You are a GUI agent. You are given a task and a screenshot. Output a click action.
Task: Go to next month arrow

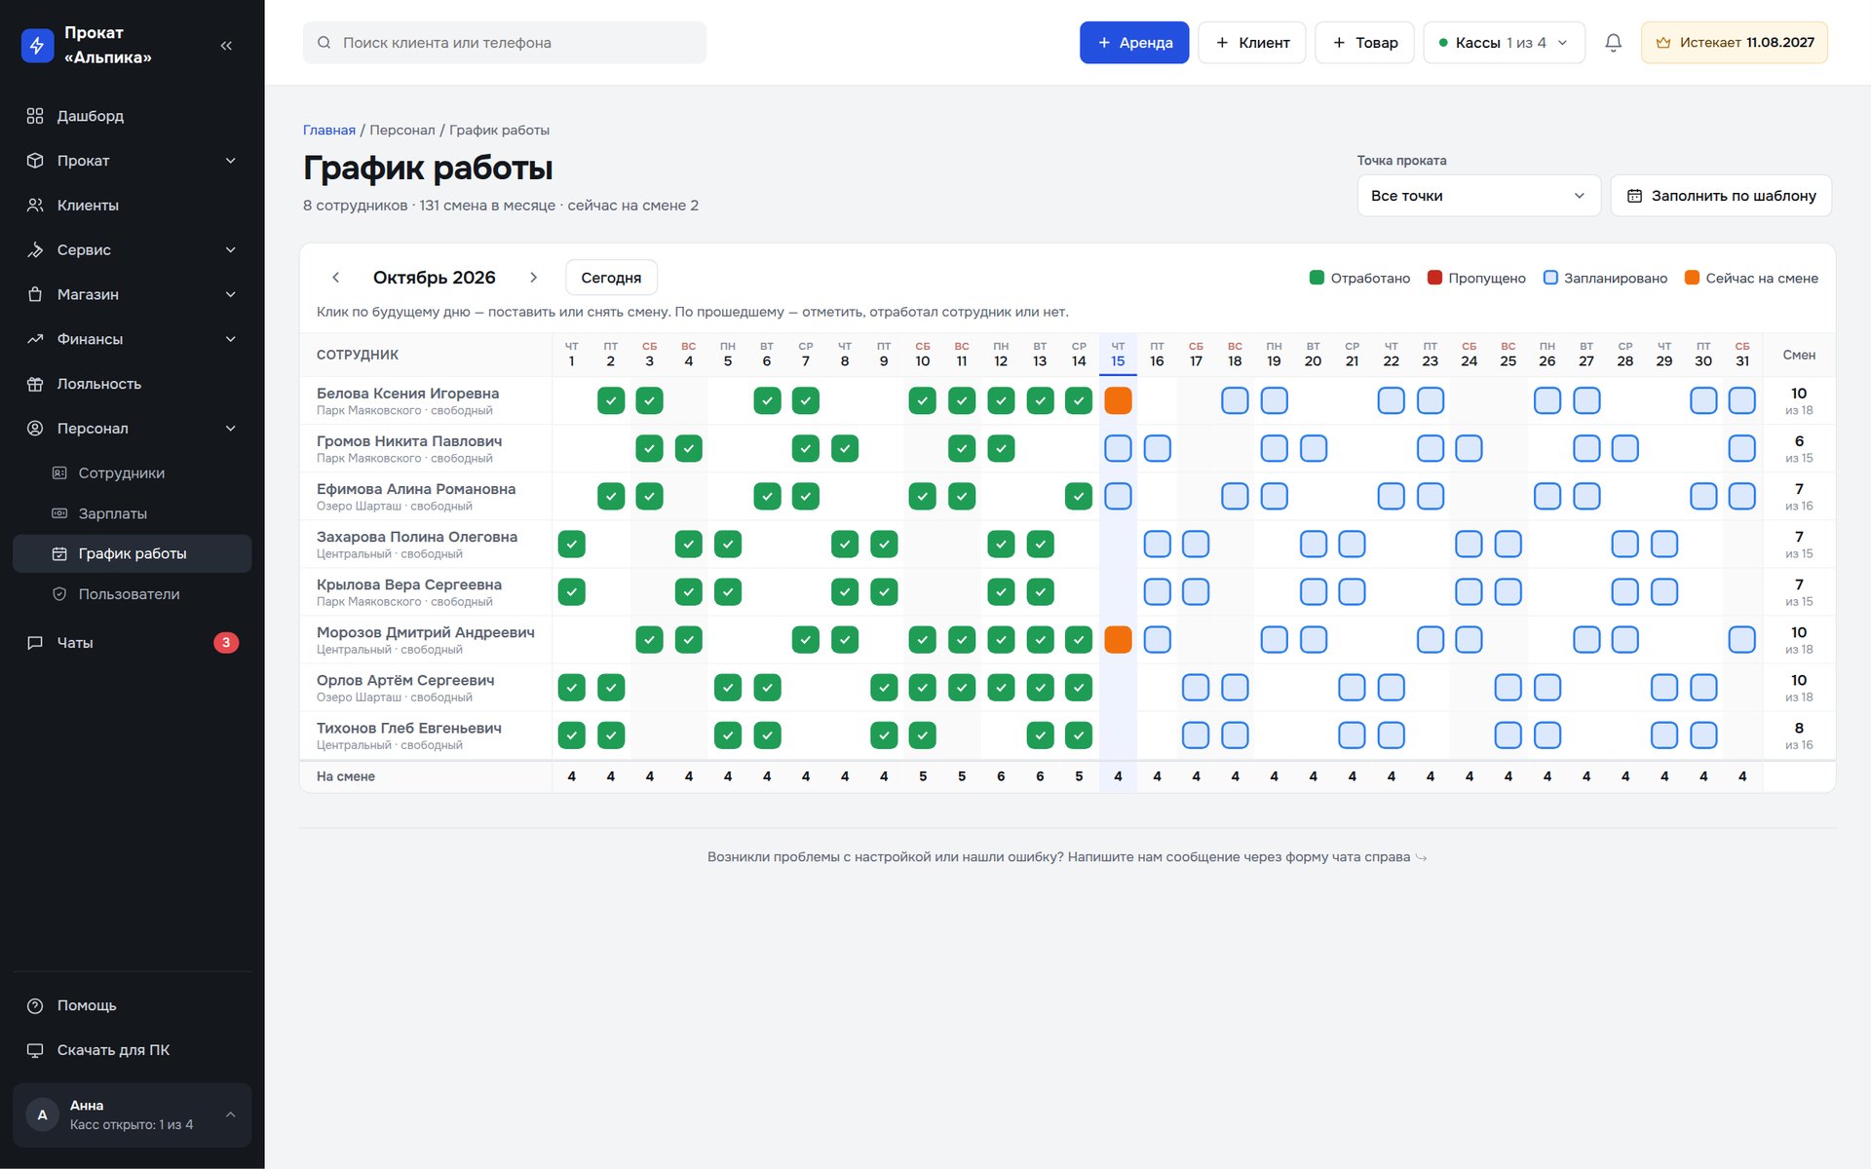tap(533, 278)
